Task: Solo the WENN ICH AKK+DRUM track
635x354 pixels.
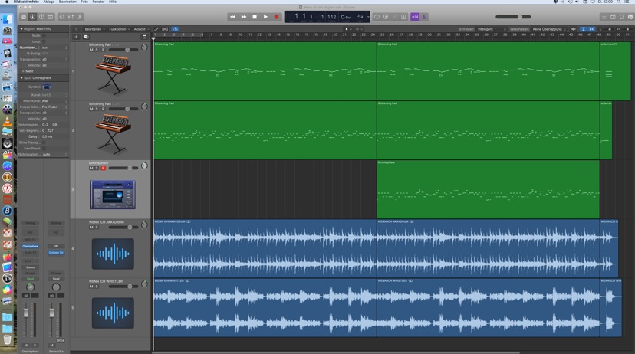Action: [97, 228]
